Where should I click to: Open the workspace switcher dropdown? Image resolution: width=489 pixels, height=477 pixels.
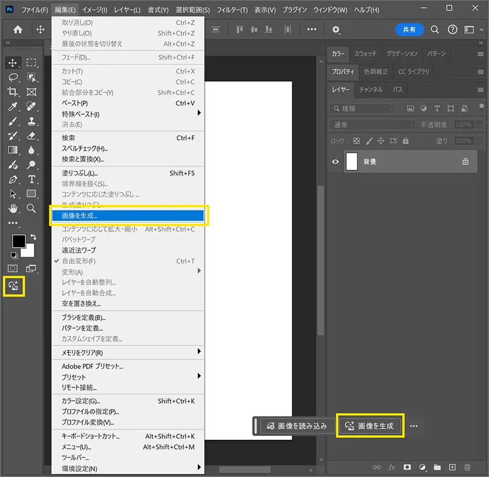click(x=473, y=29)
